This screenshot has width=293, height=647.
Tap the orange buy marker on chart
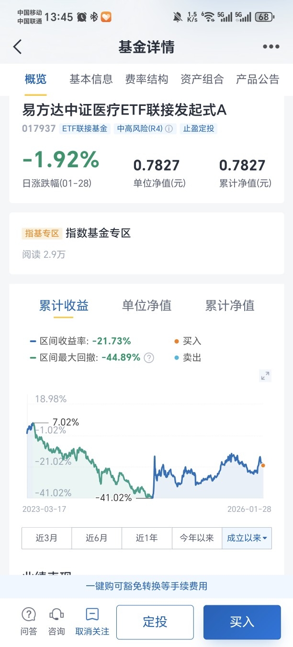click(263, 465)
